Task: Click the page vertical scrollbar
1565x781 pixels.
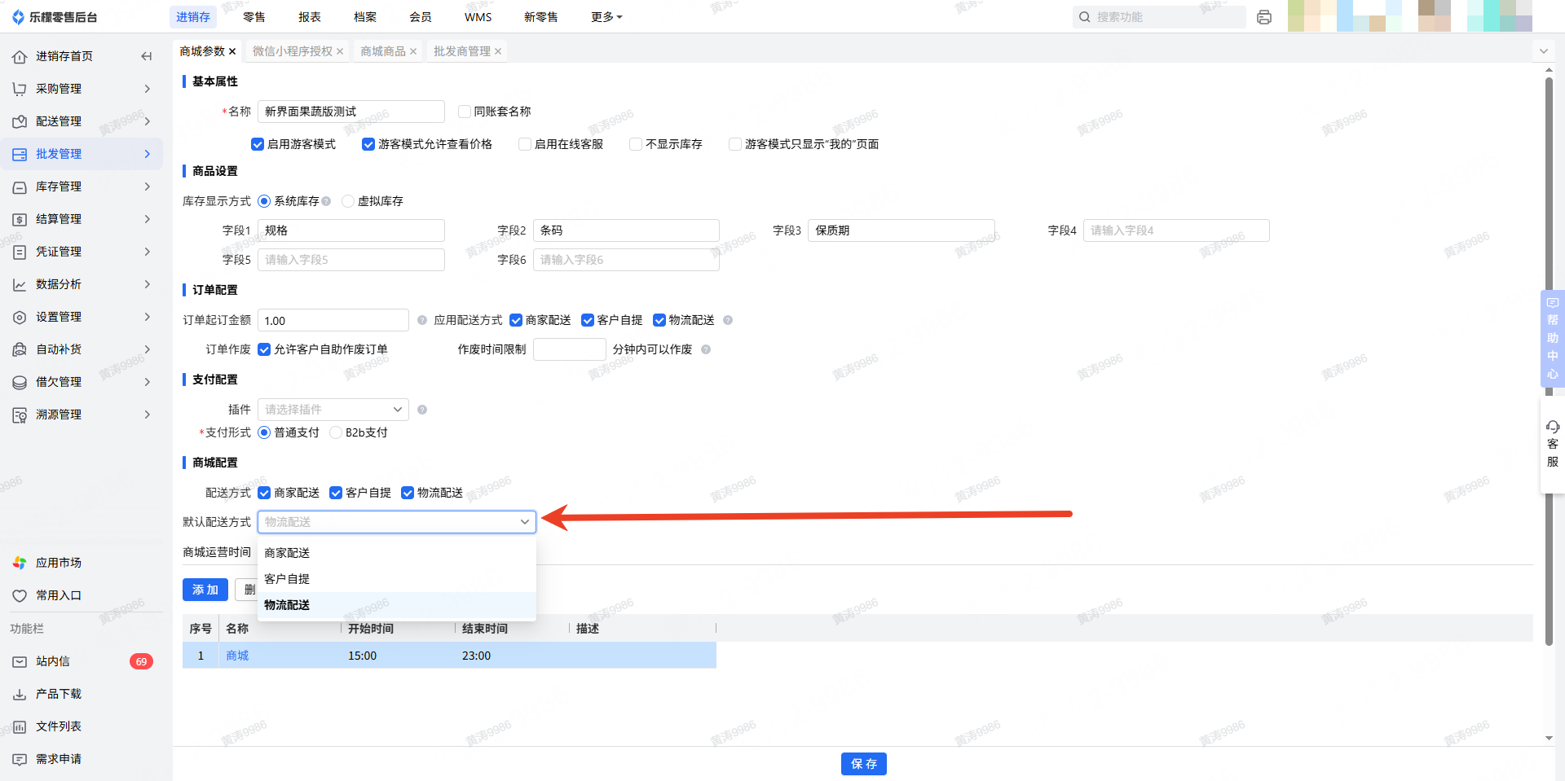Action: (x=1550, y=362)
